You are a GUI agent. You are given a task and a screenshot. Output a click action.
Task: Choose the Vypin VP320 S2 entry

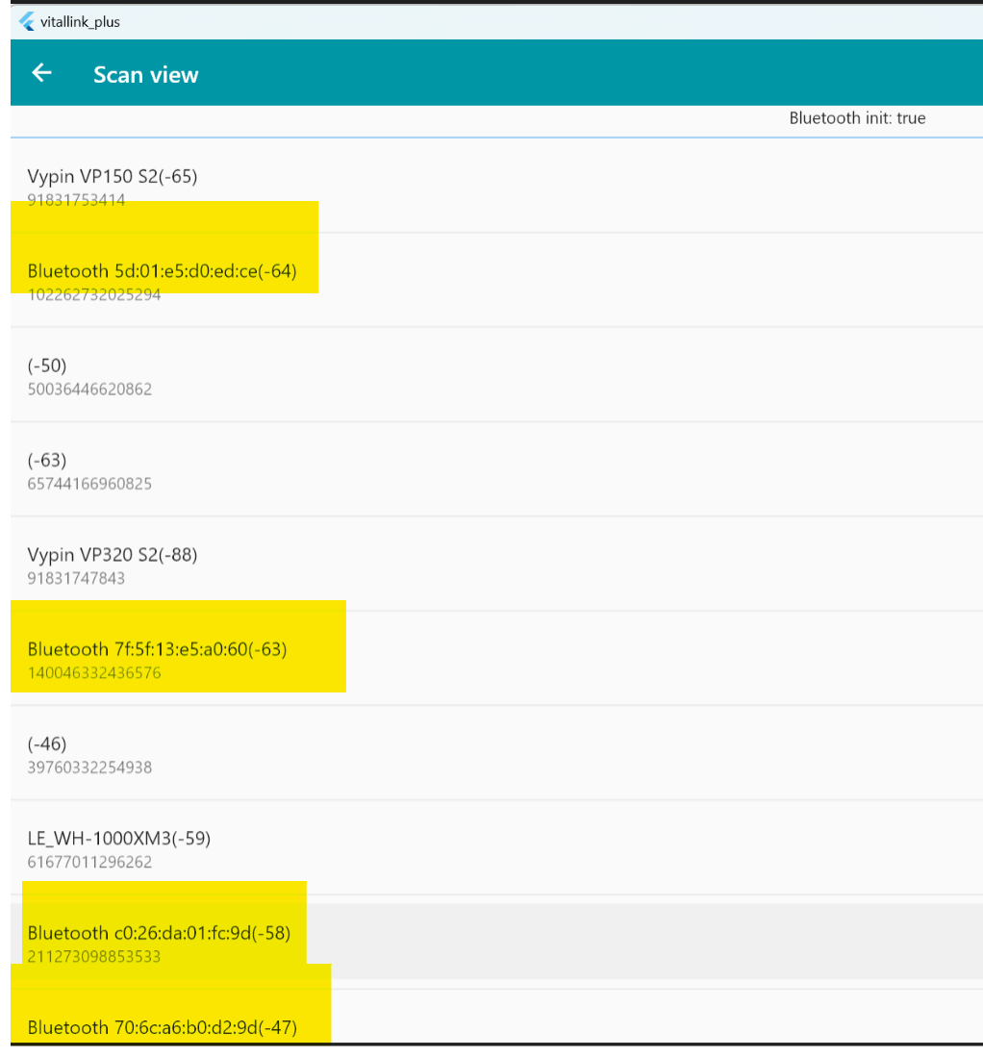496,565
